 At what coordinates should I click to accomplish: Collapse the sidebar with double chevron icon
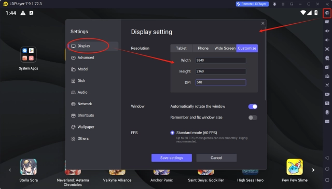[327, 4]
